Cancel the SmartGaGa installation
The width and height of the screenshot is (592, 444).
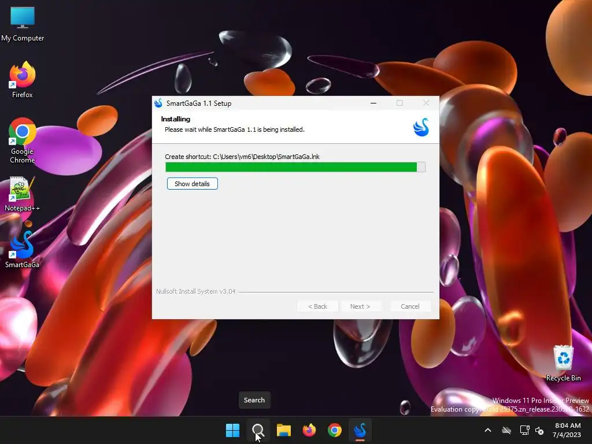[410, 306]
